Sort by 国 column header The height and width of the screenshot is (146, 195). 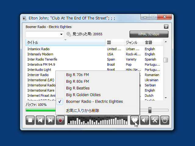click(115, 43)
